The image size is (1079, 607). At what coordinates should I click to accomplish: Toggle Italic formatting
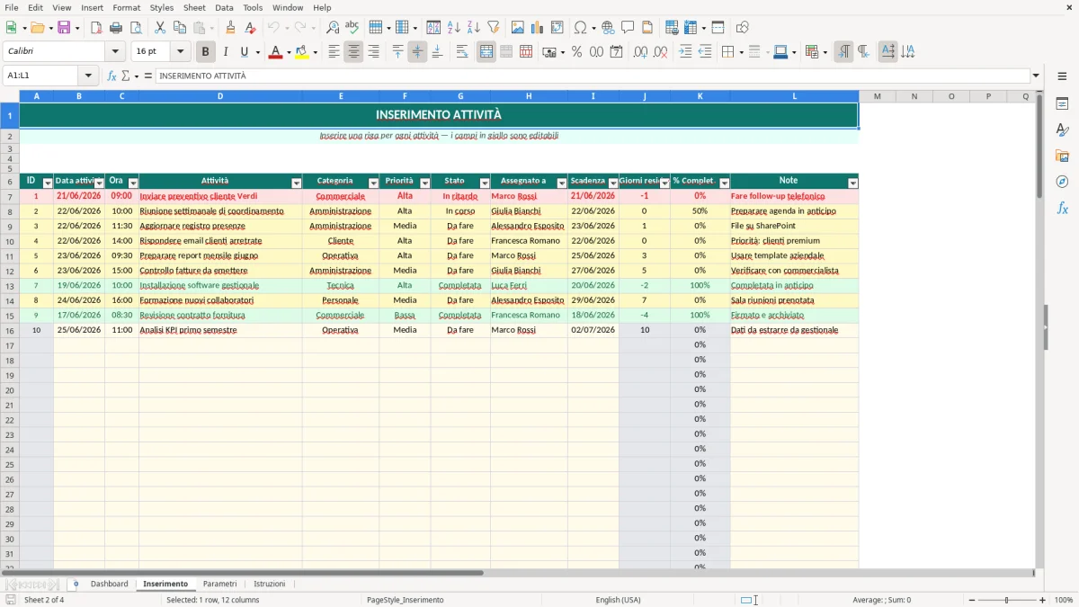(225, 52)
